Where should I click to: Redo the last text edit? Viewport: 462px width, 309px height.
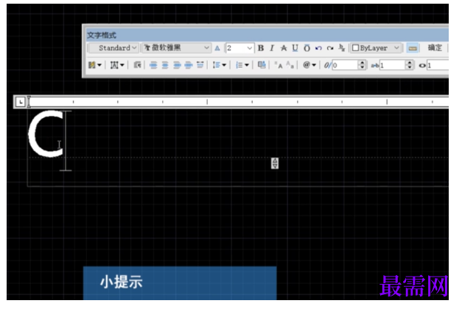point(330,48)
